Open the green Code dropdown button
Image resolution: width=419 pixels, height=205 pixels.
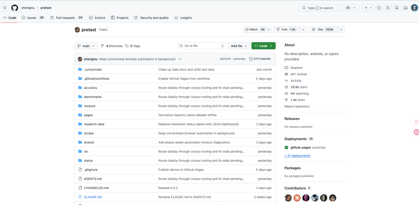tap(263, 46)
